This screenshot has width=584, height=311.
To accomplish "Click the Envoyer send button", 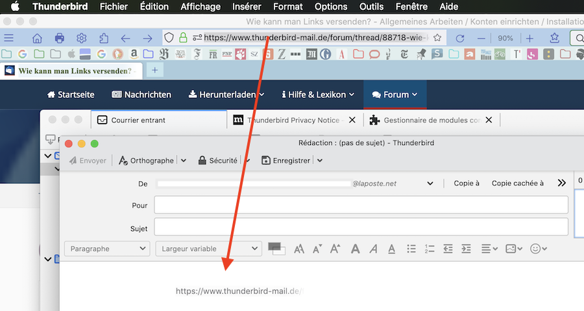I will coord(88,161).
